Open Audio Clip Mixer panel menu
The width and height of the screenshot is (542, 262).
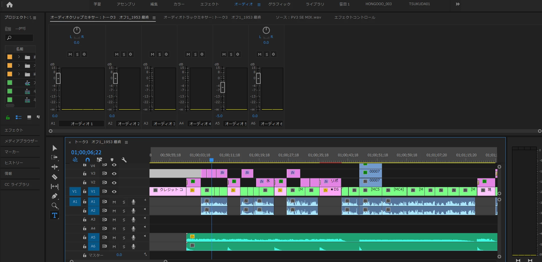[154, 18]
